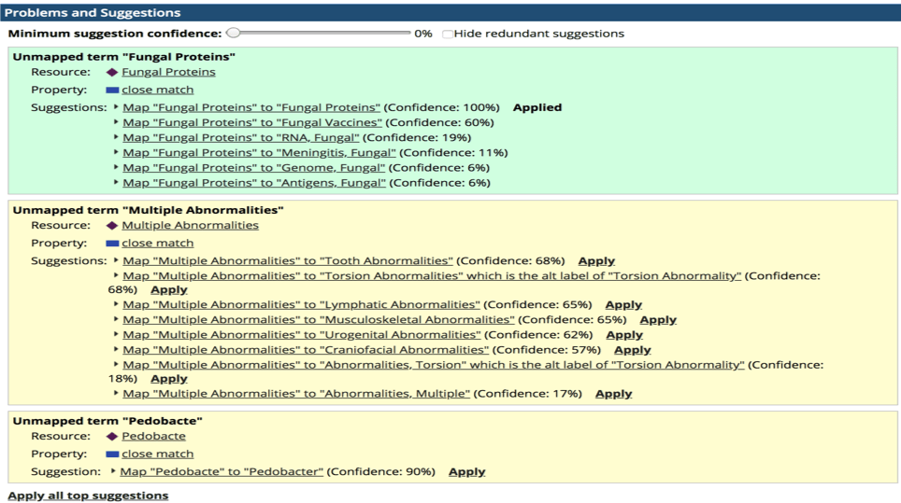Screen dimensions: 901x503
Task: Open the Multiple Abnormalities resource link
Action: pyautogui.click(x=190, y=226)
